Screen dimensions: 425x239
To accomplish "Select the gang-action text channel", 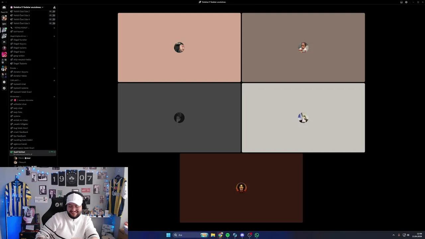I will coord(19,55).
